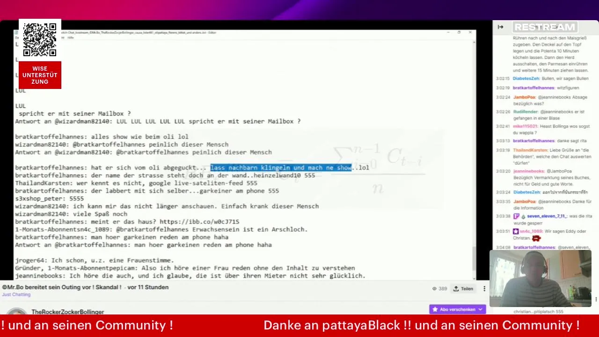
Task: Click star badge beside sn4c_1089
Action: (x=516, y=231)
